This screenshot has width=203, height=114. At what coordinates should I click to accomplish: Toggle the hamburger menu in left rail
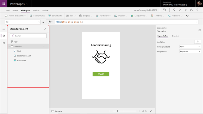pos(4,29)
